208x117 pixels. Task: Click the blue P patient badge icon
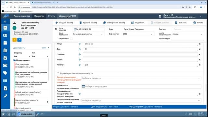pyautogui.click(x=19, y=40)
